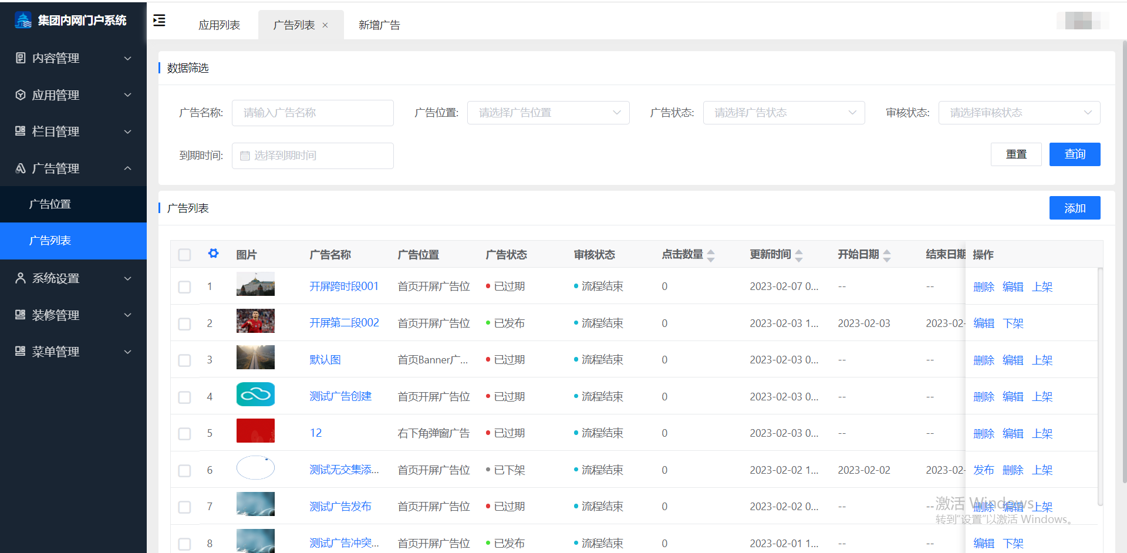Switch to the 应用列表 tab
This screenshot has width=1127, height=553.
(220, 25)
